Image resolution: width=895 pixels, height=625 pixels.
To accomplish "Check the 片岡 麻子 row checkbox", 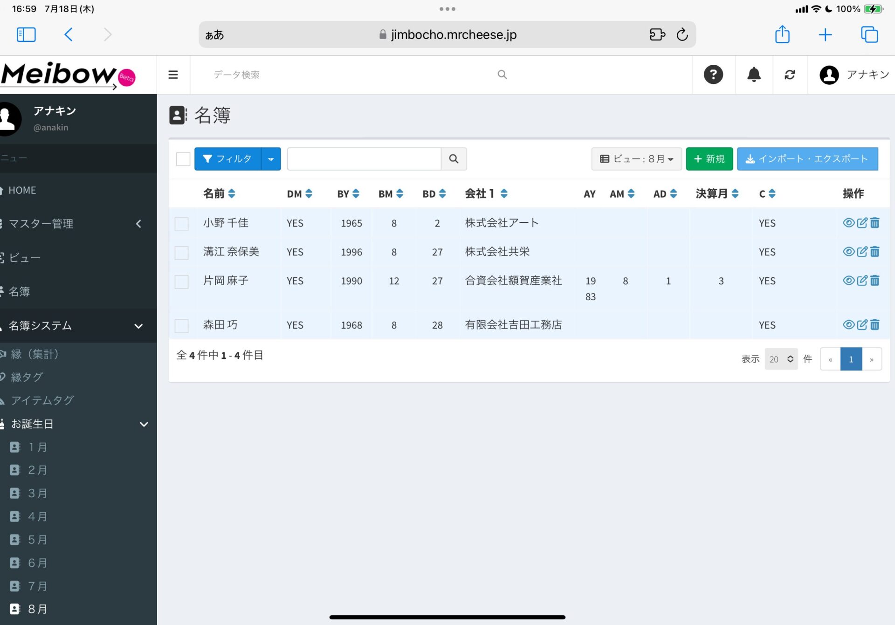I will click(181, 282).
